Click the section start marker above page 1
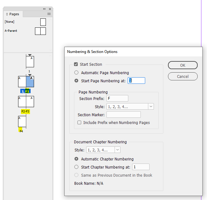The width and height of the screenshot is (207, 200). pyautogui.click(x=30, y=55)
